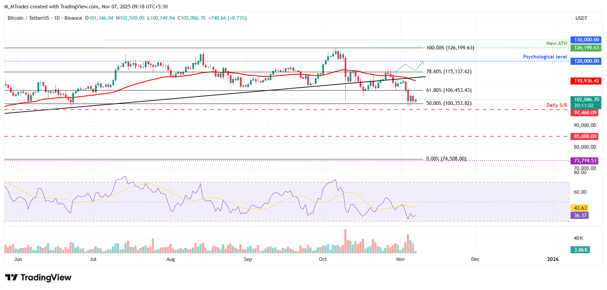Click the green projected price arrow

coord(409,66)
